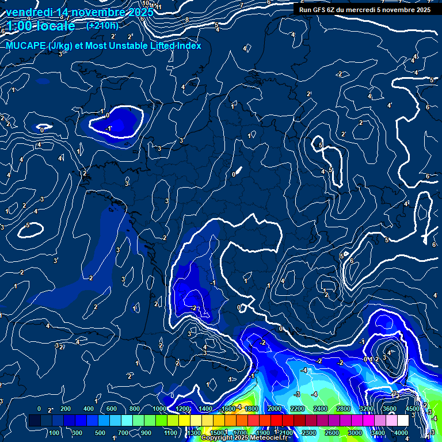
Task: Click the '2300' legend value
Action: pos(308,433)
